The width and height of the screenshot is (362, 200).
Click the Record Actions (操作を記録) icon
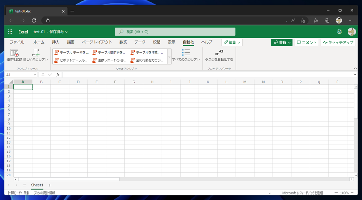click(14, 53)
